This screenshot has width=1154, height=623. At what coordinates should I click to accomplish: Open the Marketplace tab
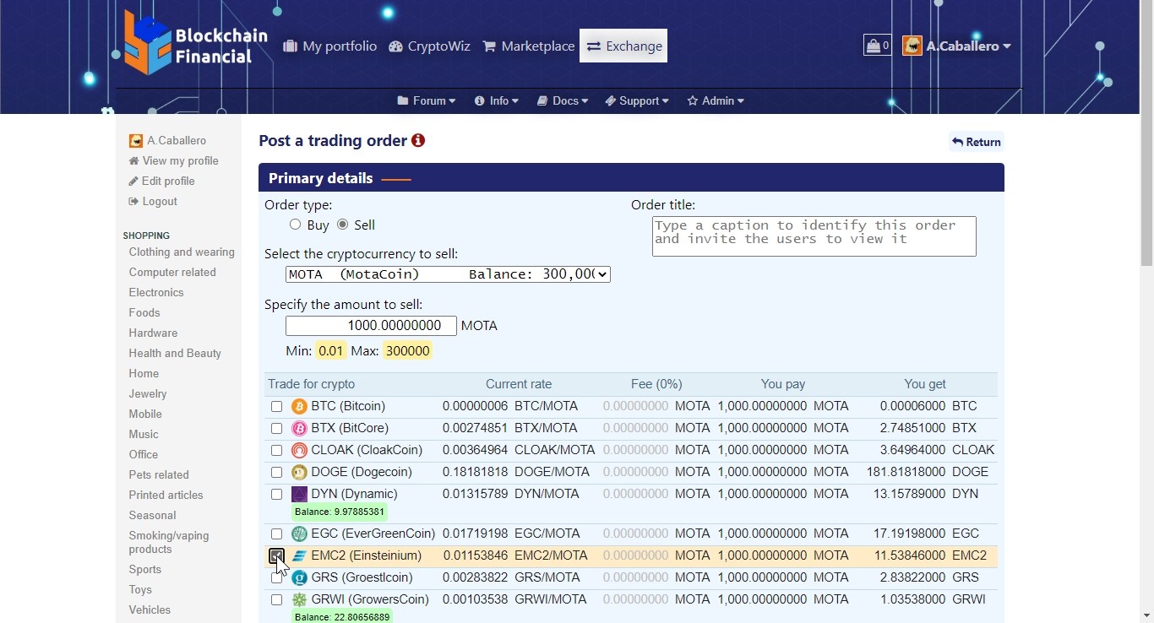(x=529, y=46)
